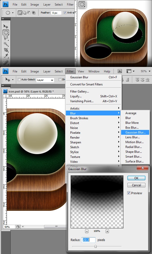Image resolution: width=152 pixels, height=254 pixels.
Task: Expand the marquee tool preset picker arrow
Action: tap(13, 12)
